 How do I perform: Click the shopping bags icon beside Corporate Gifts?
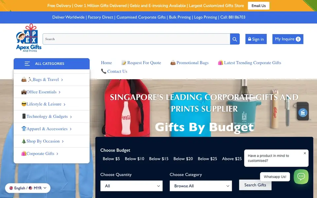pos(24,153)
